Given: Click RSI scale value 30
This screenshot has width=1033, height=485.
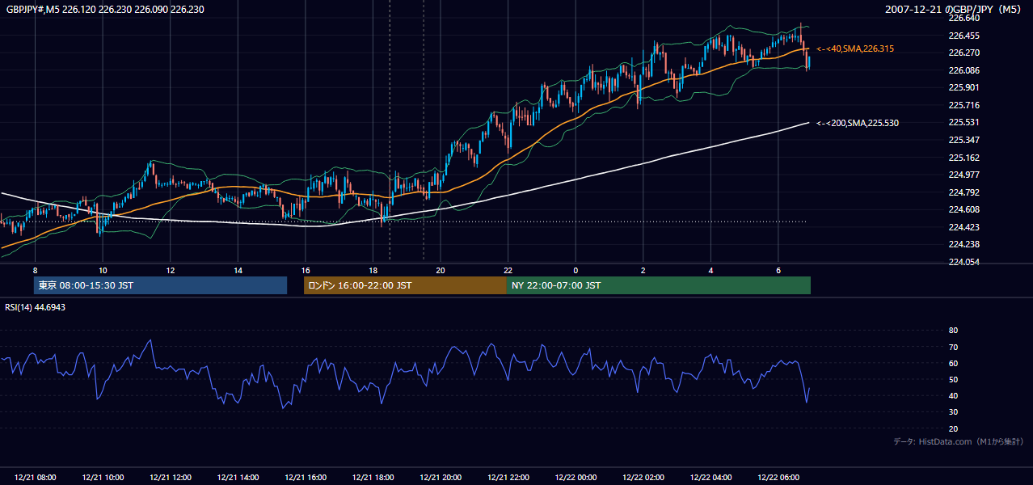Looking at the screenshot, I should point(953,412).
